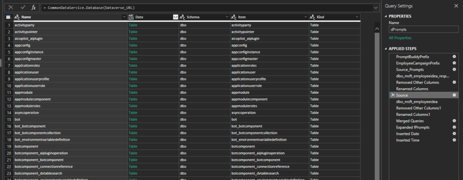Click the query Name field containing dPrompts

(424, 29)
